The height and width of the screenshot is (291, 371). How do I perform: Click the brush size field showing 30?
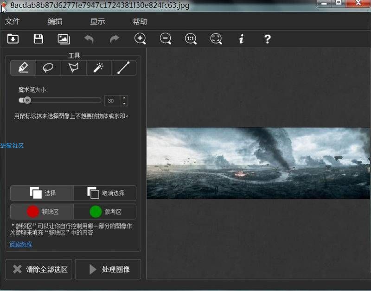click(x=112, y=101)
